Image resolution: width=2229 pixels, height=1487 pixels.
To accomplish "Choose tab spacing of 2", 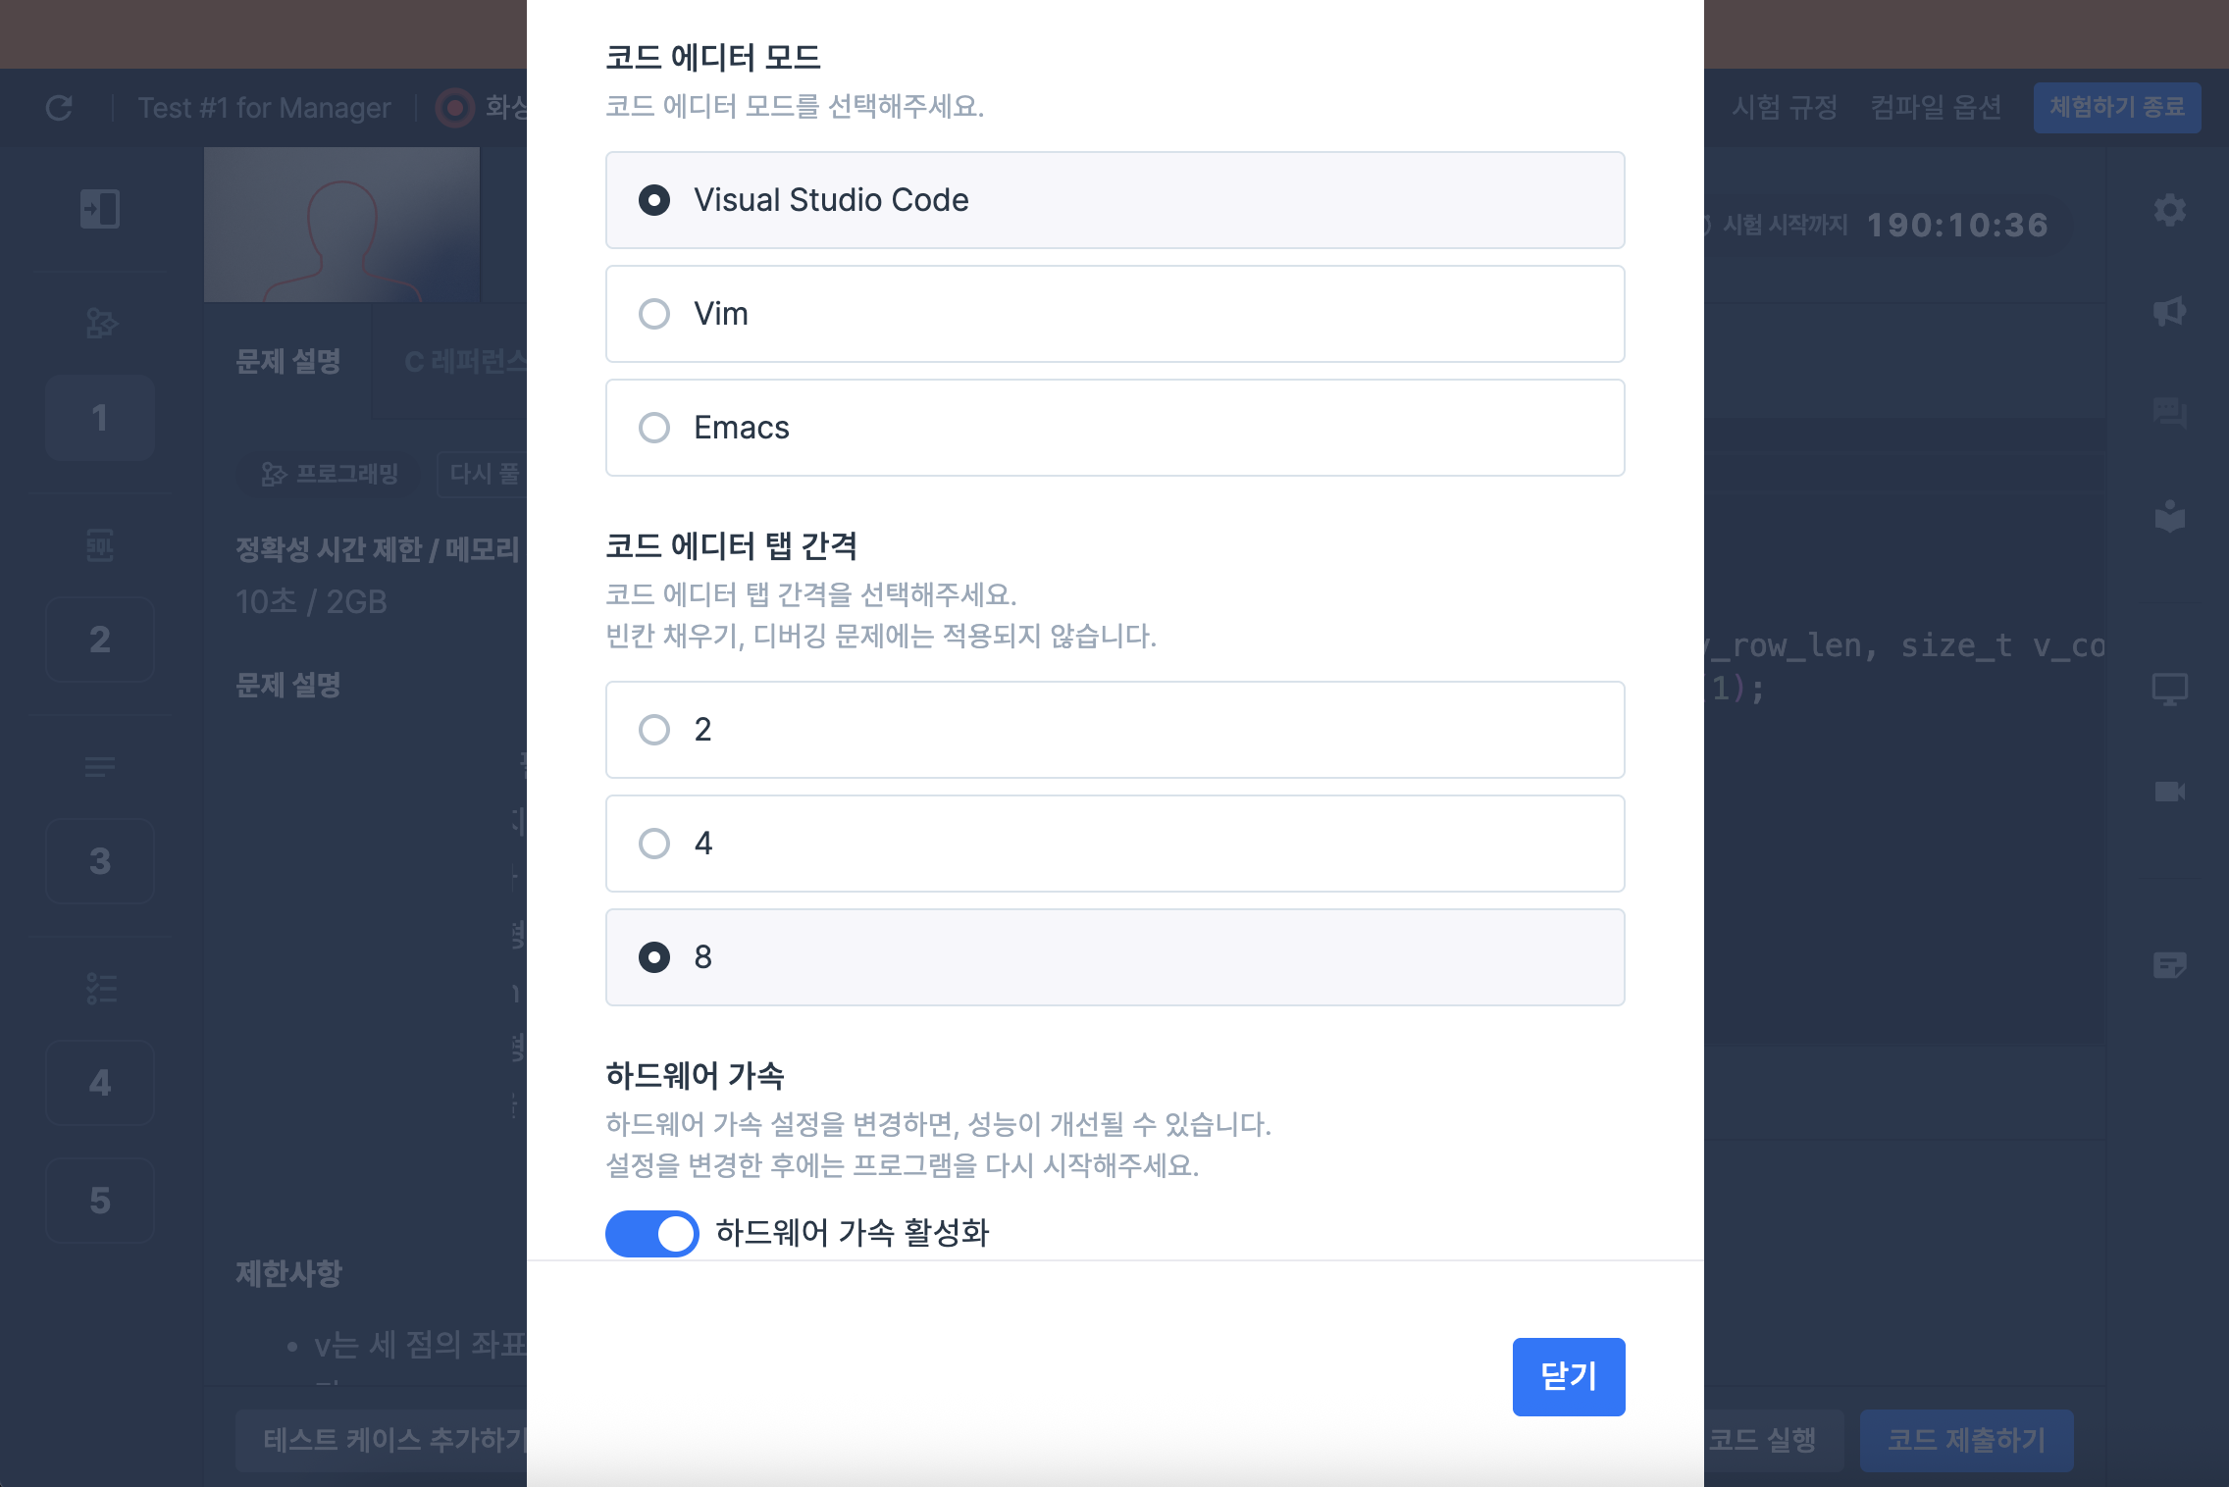I will [x=1114, y=730].
